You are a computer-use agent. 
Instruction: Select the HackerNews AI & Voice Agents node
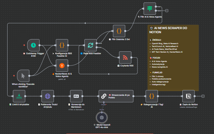click(x=62, y=65)
